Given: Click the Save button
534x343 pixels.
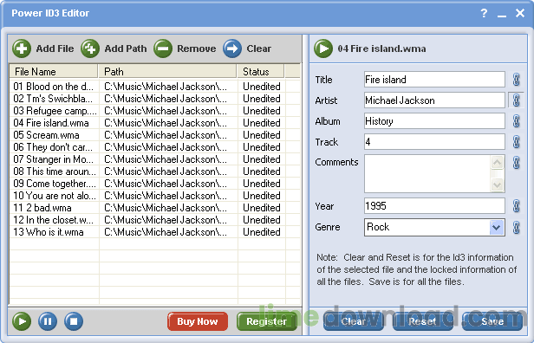Looking at the screenshot, I should (x=492, y=321).
